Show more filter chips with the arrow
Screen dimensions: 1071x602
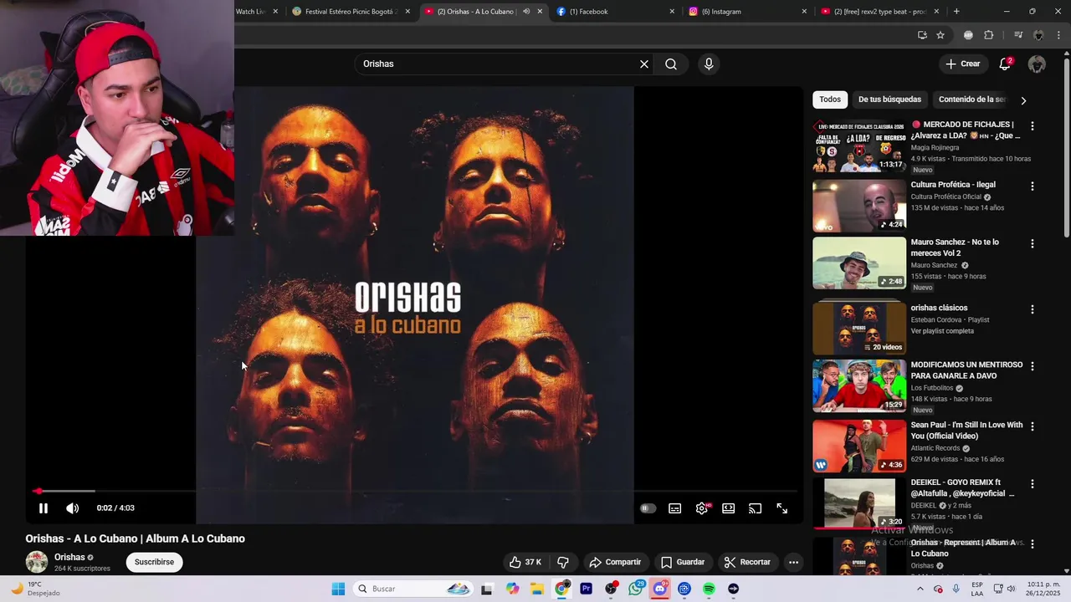pyautogui.click(x=1023, y=100)
